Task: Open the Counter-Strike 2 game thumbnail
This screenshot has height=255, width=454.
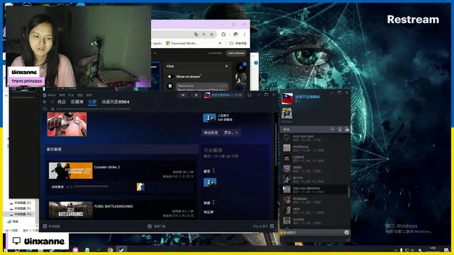Action: (x=71, y=171)
